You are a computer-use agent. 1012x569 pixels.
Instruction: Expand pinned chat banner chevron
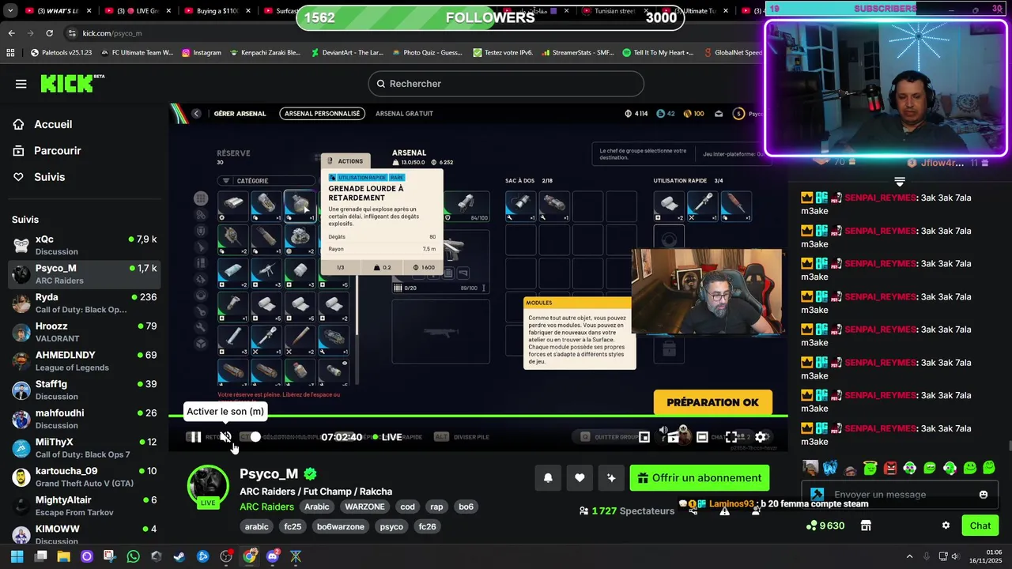pos(900,181)
